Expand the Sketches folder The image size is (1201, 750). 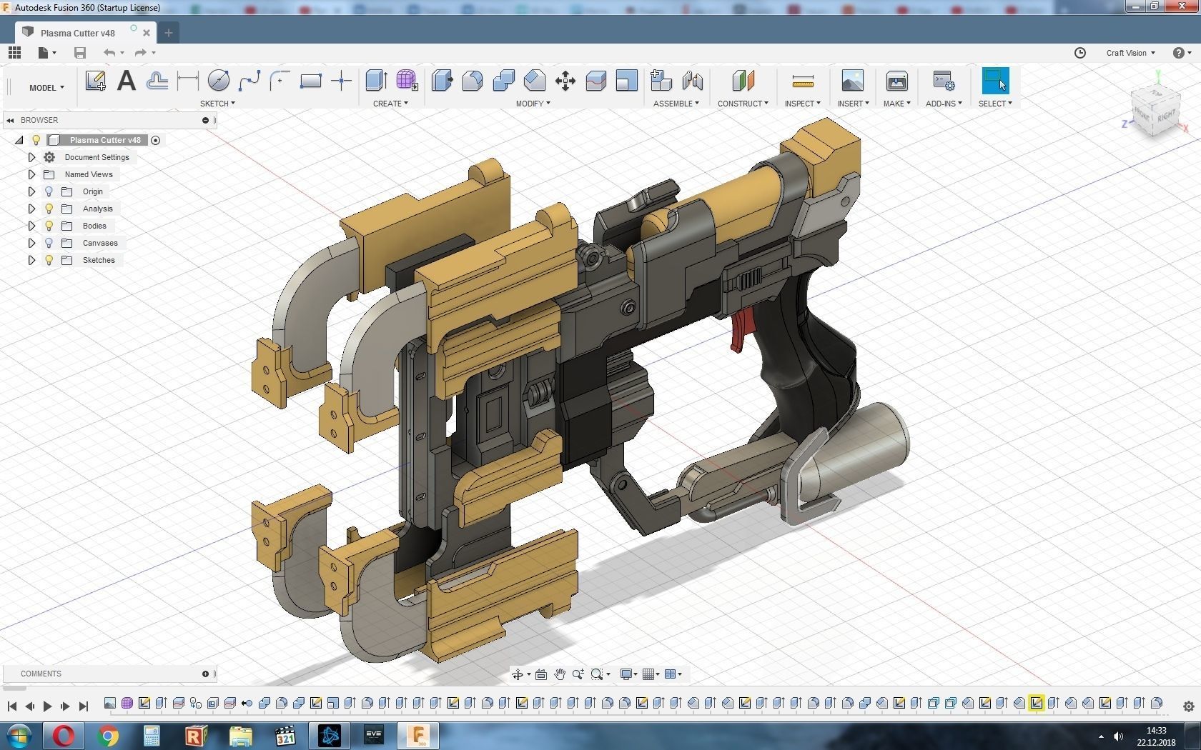coord(31,260)
